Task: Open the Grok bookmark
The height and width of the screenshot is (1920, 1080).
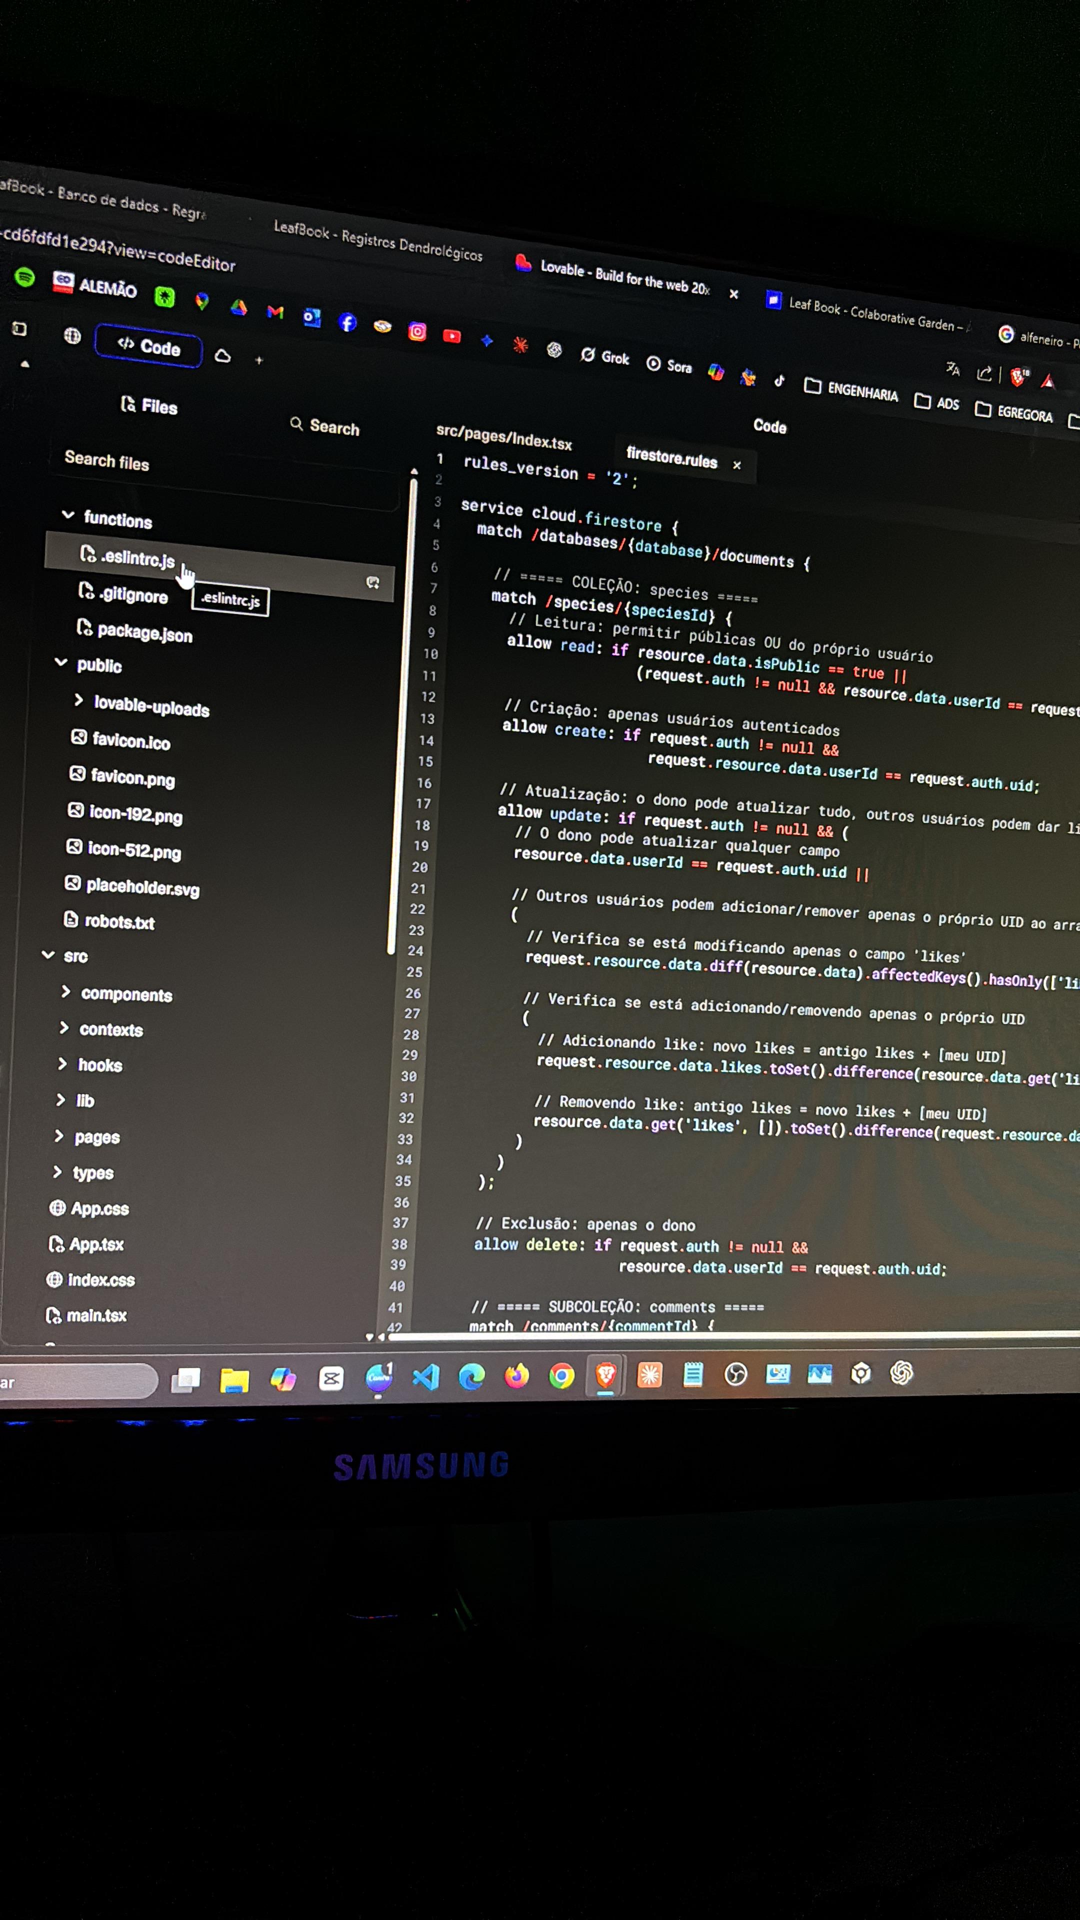Action: tap(604, 356)
